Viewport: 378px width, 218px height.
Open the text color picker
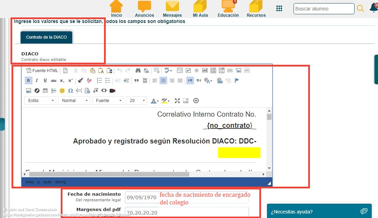tap(155, 101)
